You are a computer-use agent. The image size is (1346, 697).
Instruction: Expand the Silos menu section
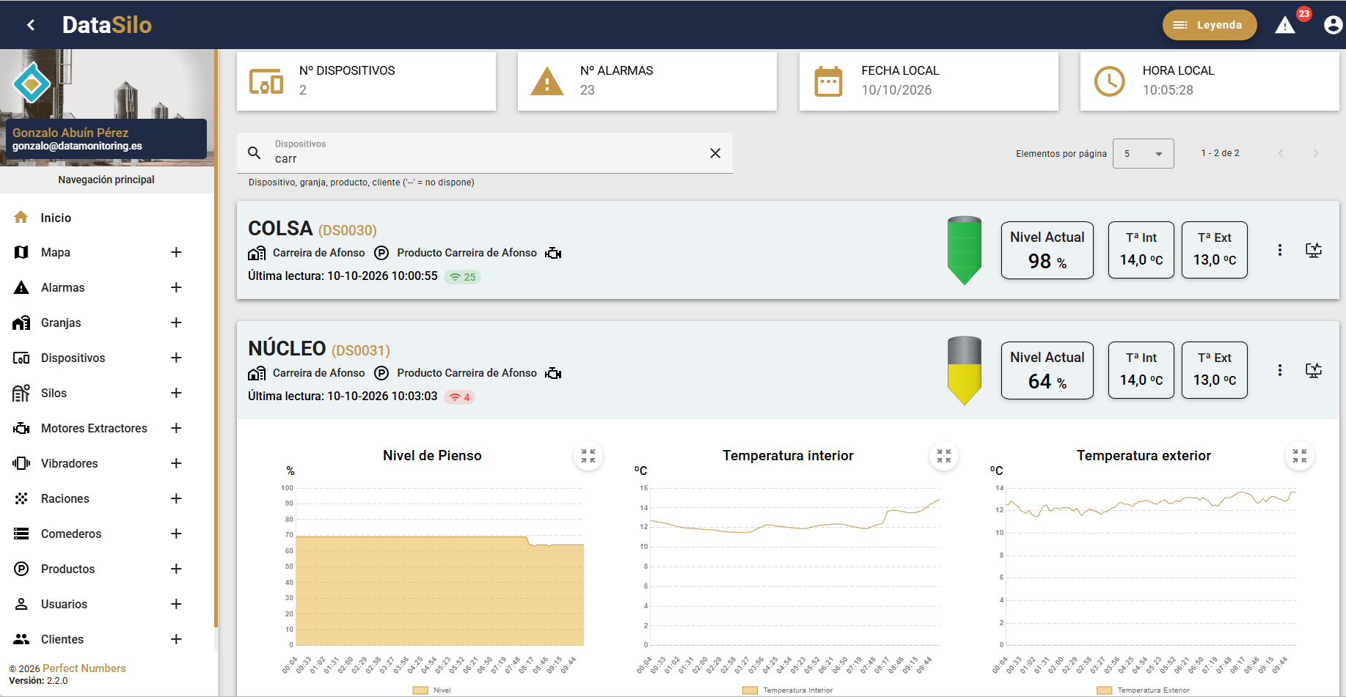coord(176,393)
